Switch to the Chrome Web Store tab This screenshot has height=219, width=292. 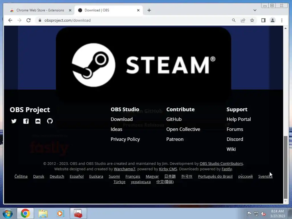point(40,10)
